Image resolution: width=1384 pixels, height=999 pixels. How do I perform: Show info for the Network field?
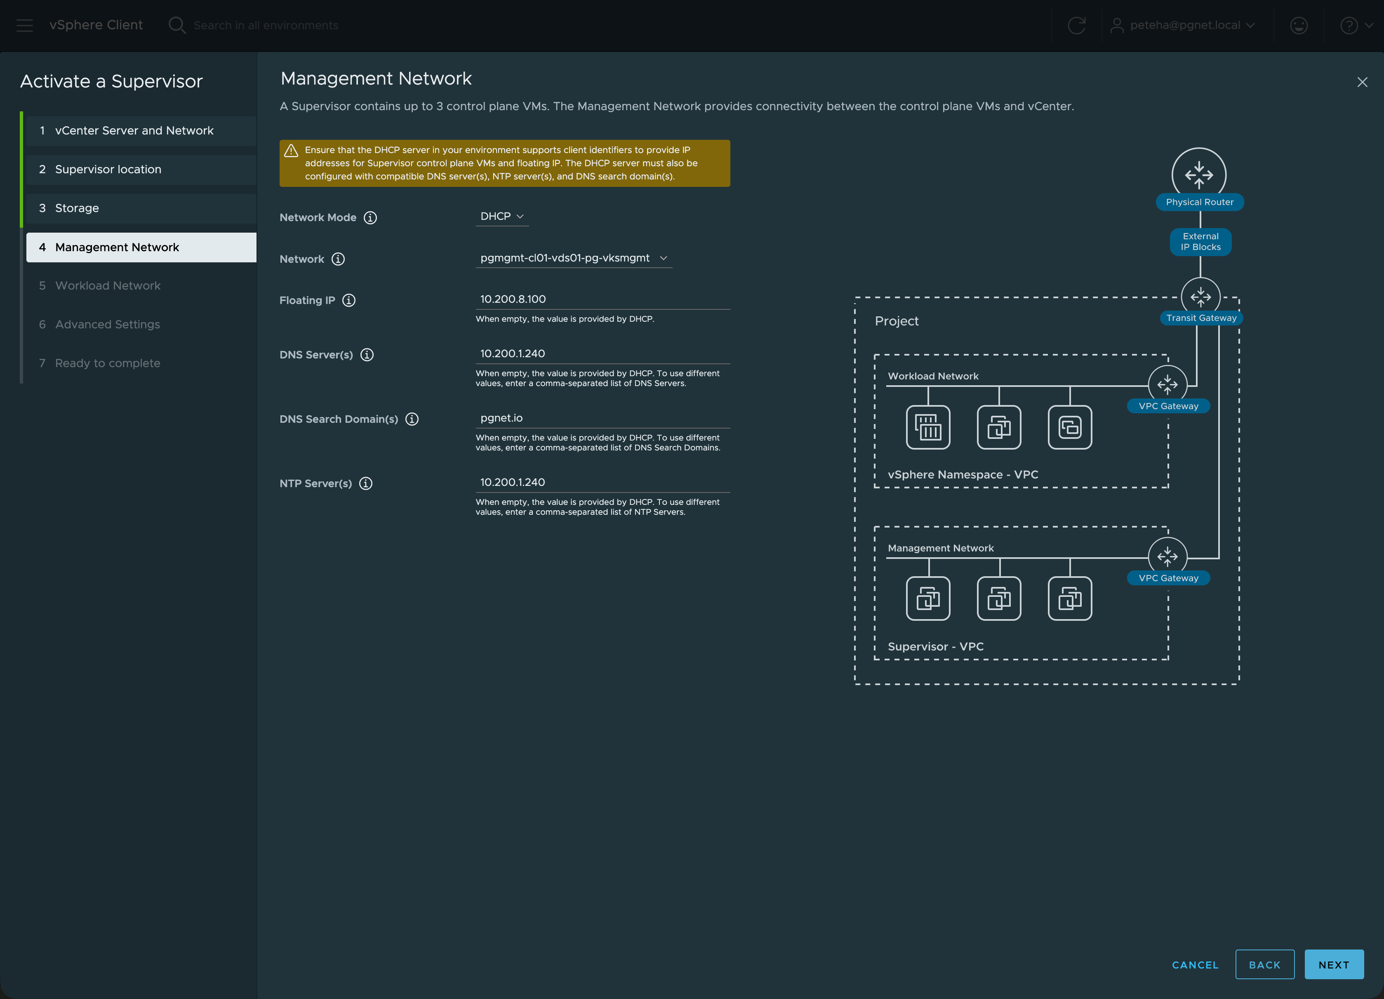pyautogui.click(x=338, y=259)
